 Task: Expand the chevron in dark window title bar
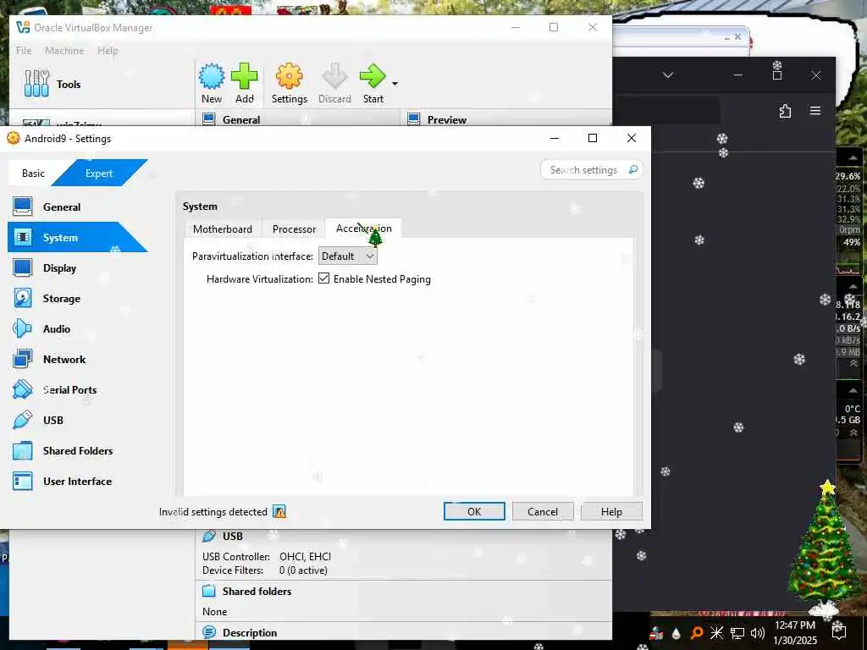point(668,75)
